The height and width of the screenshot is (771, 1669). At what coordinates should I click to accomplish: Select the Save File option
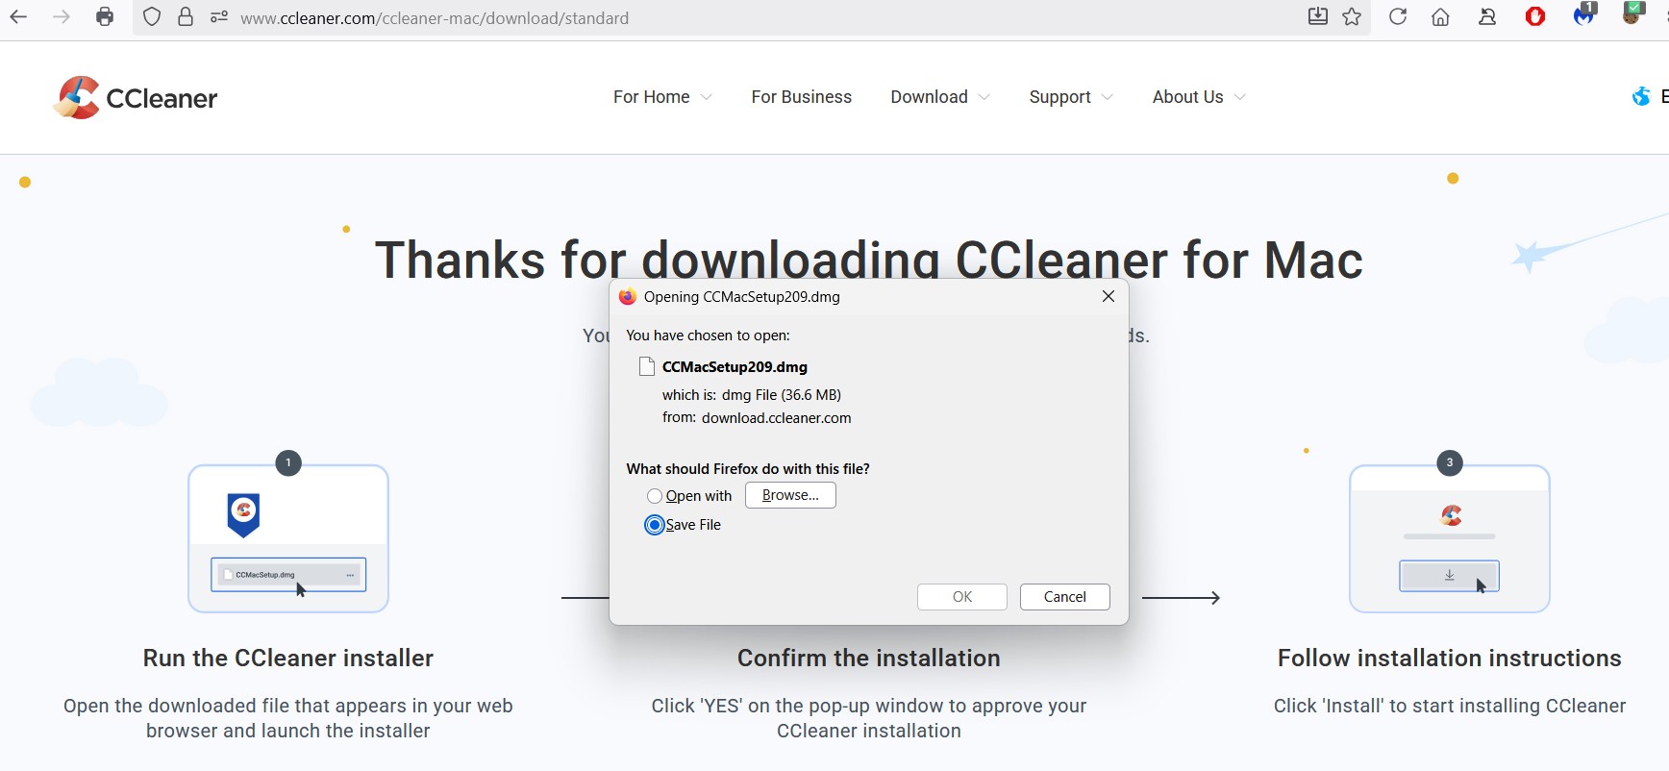point(655,525)
